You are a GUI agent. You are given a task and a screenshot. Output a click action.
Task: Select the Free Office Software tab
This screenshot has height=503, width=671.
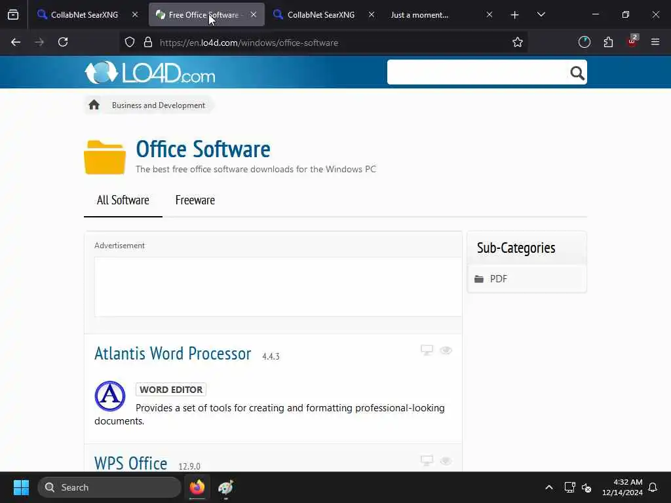pyautogui.click(x=203, y=15)
